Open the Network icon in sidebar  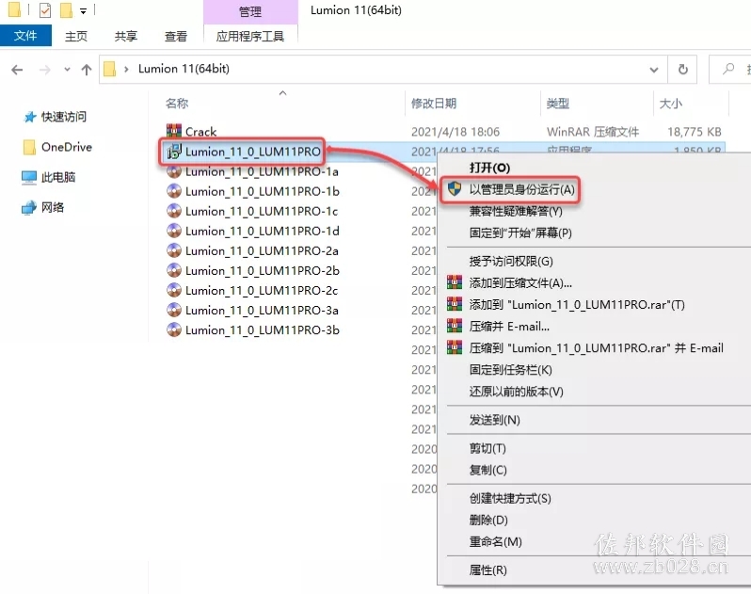[x=29, y=207]
